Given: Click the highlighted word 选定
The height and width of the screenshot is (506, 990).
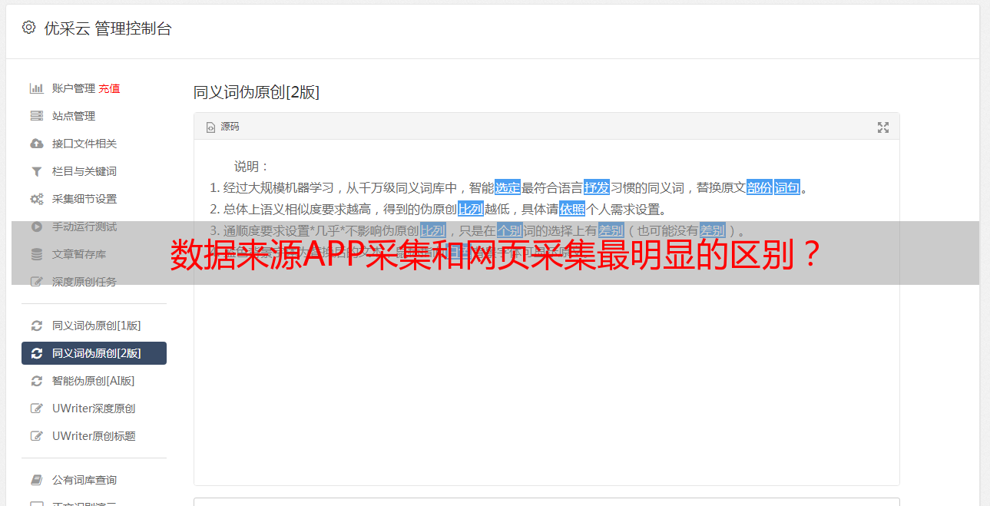Looking at the screenshot, I should click(x=508, y=187).
